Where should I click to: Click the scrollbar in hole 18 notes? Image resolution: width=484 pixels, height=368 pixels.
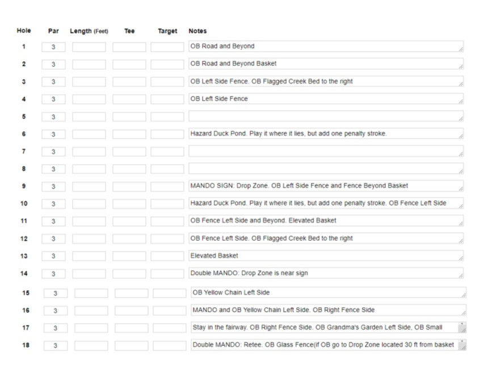pos(462,345)
